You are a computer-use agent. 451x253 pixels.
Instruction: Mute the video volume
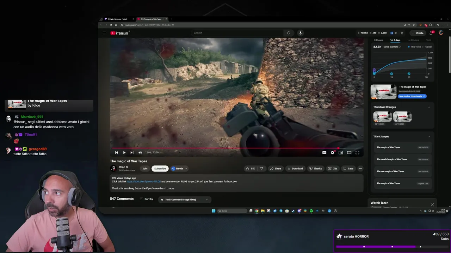pyautogui.click(x=140, y=153)
